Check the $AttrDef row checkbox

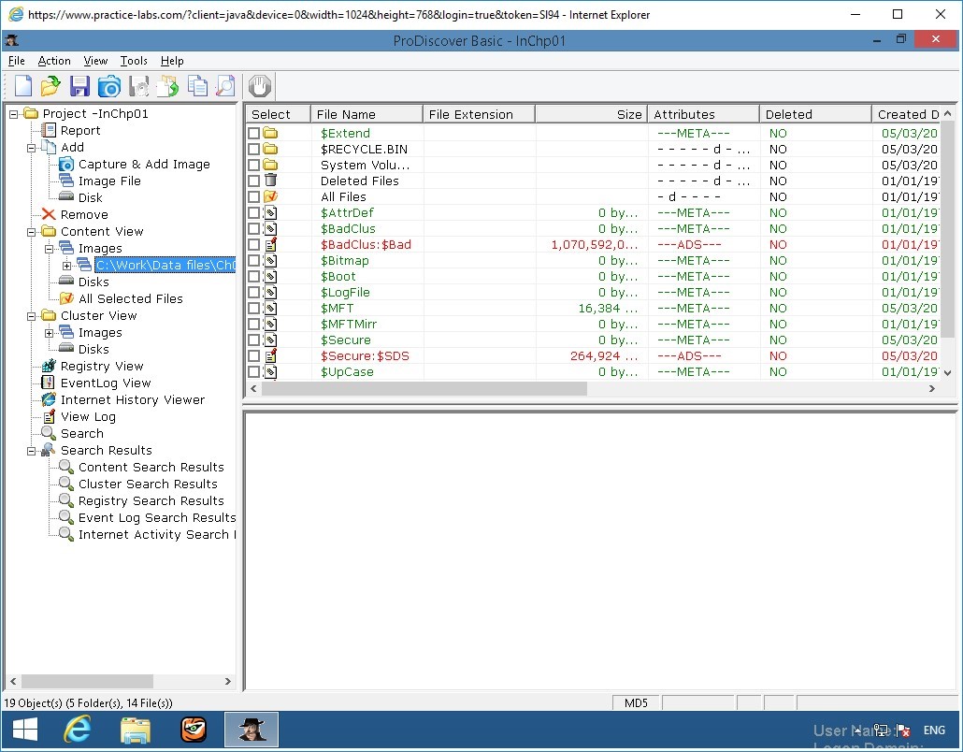[253, 212]
